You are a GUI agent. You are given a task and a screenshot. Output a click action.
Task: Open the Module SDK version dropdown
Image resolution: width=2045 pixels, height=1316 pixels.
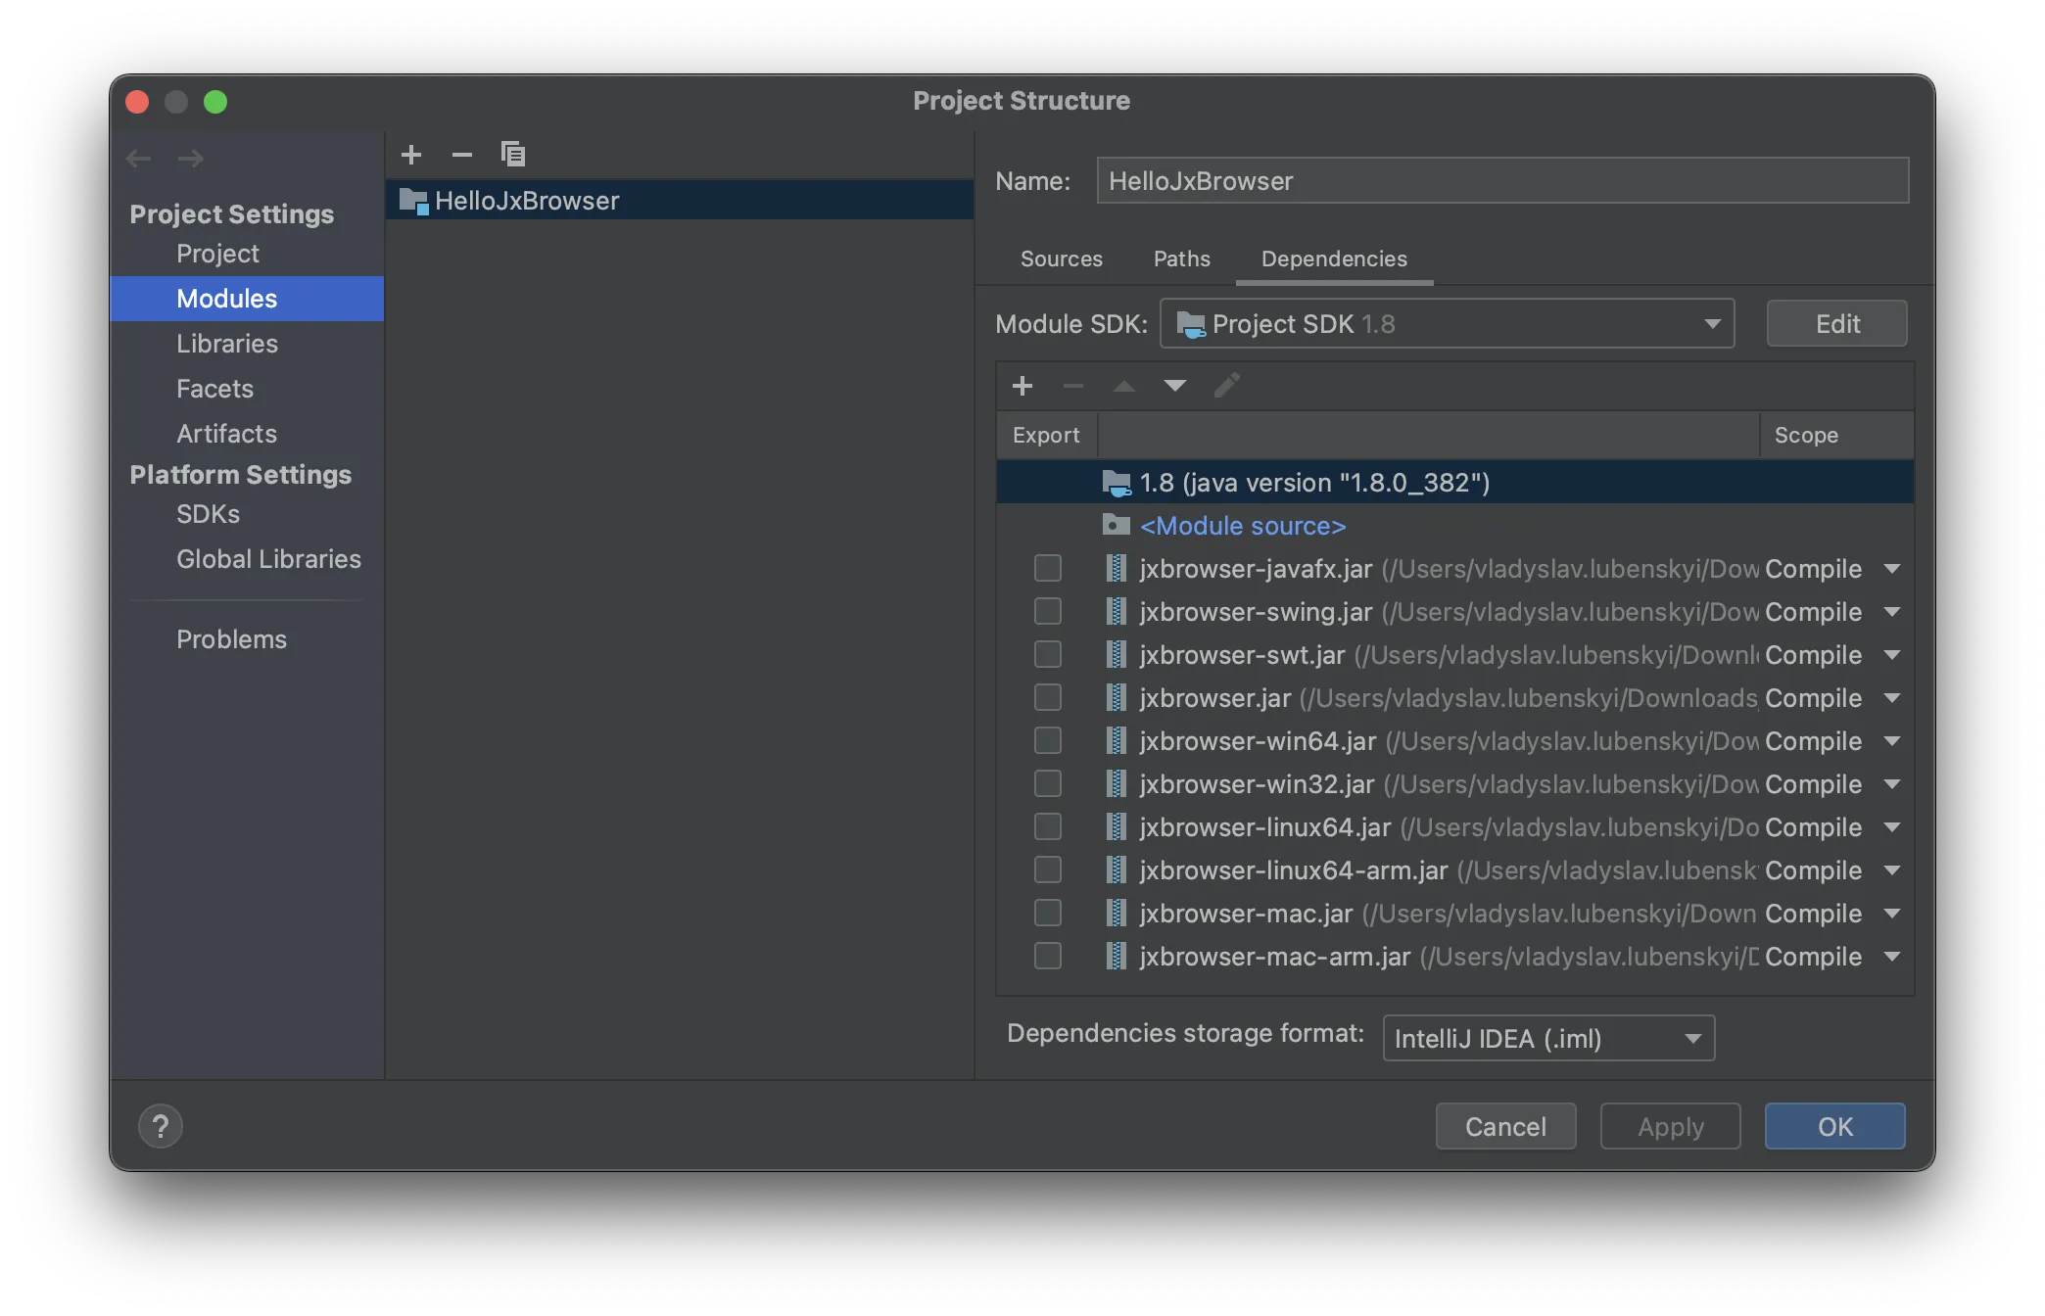tap(1446, 322)
